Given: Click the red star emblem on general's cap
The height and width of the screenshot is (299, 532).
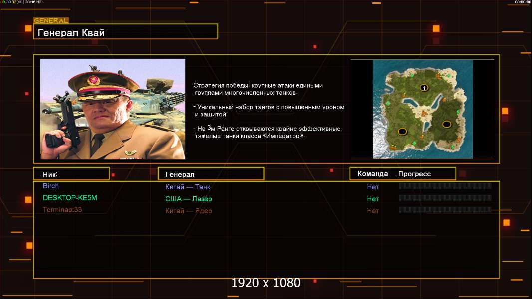Looking at the screenshot, I should pos(93,80).
